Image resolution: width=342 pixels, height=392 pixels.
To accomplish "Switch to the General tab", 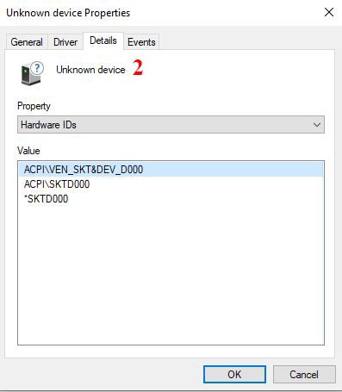I will click(27, 42).
